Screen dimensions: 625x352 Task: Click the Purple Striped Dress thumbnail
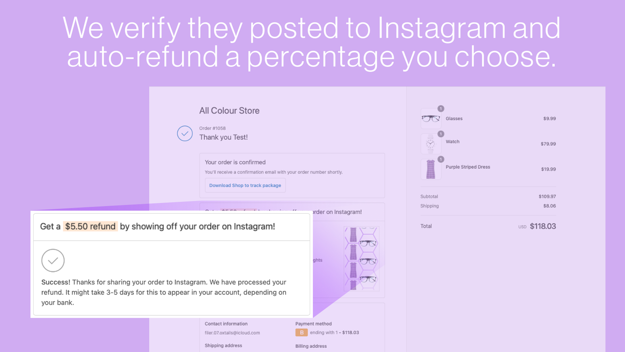430,169
